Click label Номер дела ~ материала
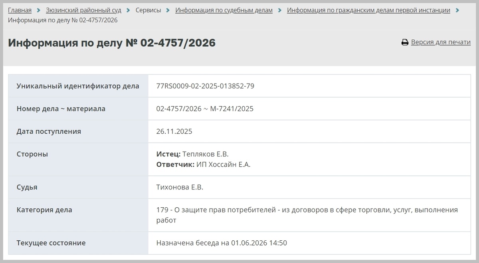The height and width of the screenshot is (263, 479). 61,109
